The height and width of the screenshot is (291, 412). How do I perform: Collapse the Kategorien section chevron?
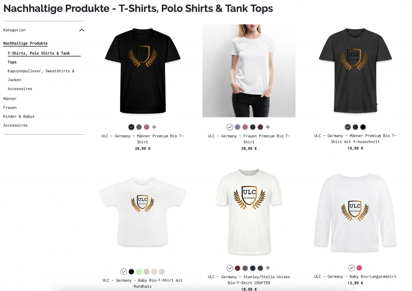[x=82, y=30]
